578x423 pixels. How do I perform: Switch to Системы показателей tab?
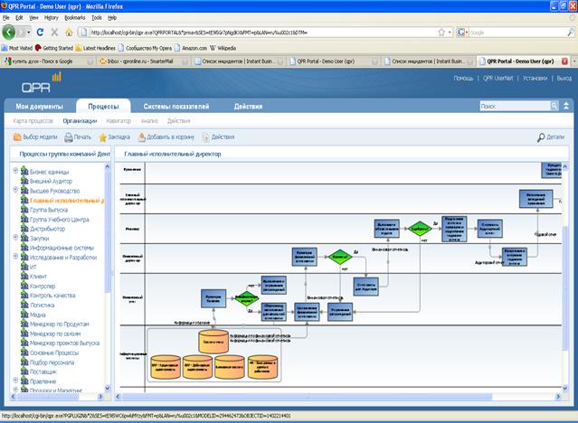click(176, 107)
